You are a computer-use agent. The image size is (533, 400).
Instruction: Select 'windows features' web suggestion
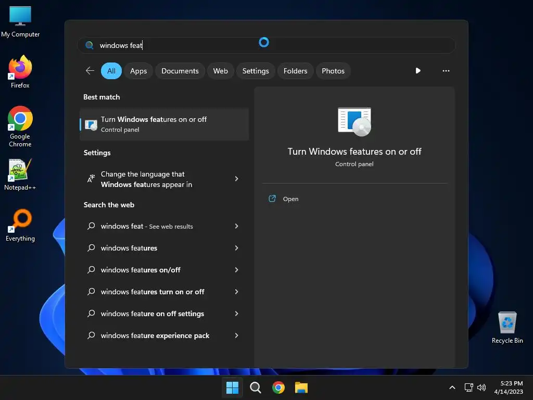(x=164, y=248)
